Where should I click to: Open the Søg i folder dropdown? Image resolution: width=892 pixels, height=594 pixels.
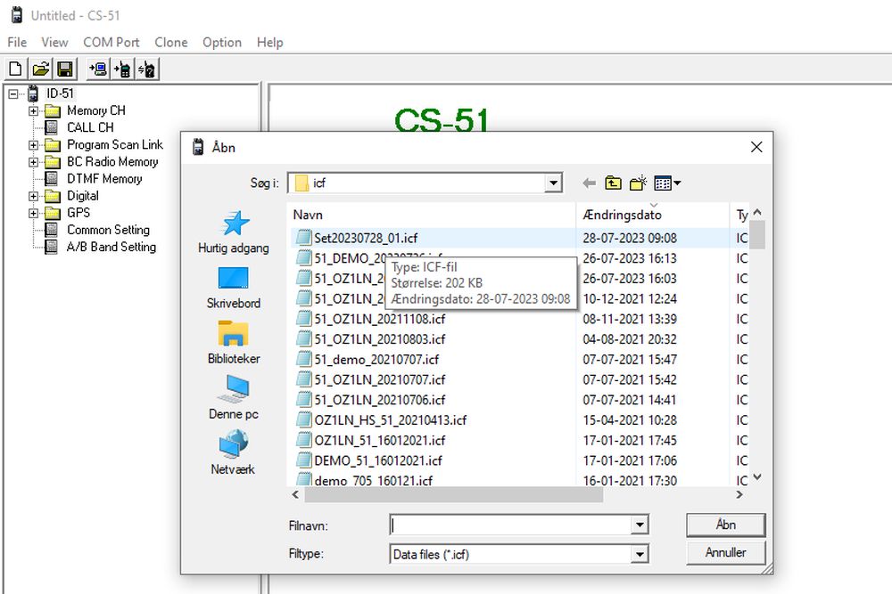[552, 183]
